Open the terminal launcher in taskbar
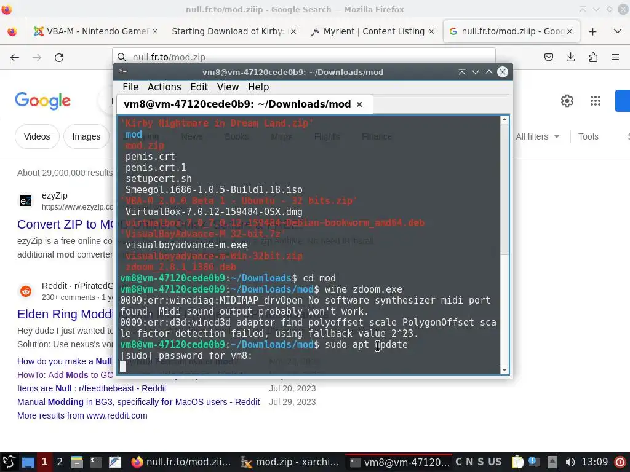Image resolution: width=630 pixels, height=472 pixels. (95, 462)
